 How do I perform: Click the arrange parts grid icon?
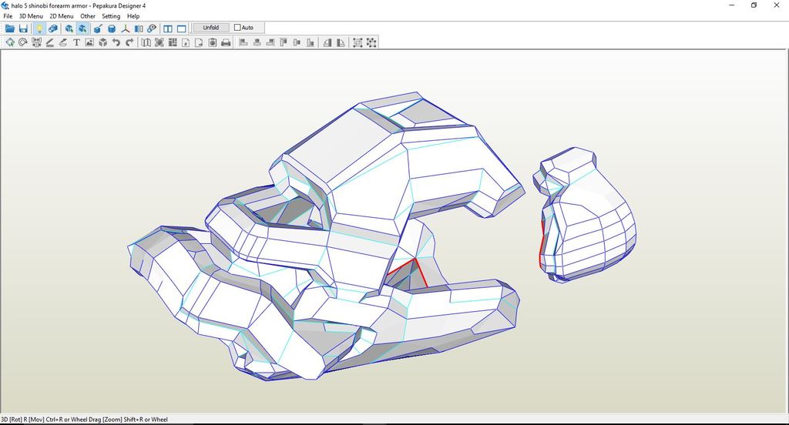173,43
